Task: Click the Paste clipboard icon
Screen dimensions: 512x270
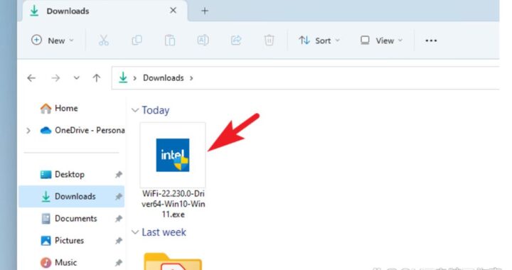Action: 170,40
